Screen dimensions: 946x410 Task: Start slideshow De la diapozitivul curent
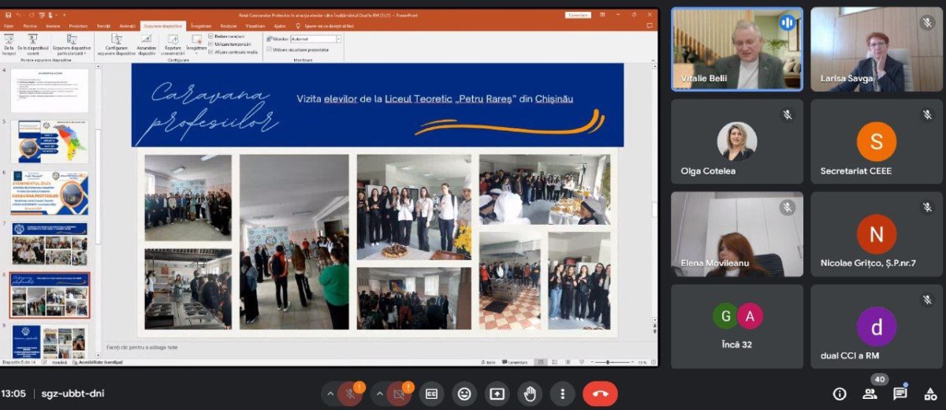coord(33,43)
